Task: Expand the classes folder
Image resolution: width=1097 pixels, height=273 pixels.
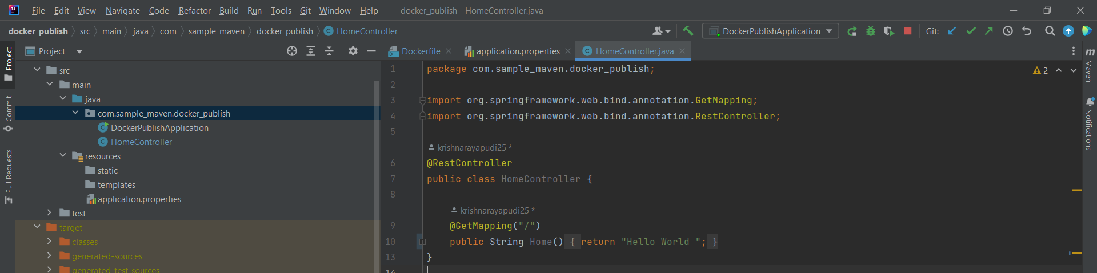Action: 50,241
